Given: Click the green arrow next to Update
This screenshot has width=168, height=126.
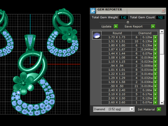Looking at the screenshot, I should (x=116, y=27).
